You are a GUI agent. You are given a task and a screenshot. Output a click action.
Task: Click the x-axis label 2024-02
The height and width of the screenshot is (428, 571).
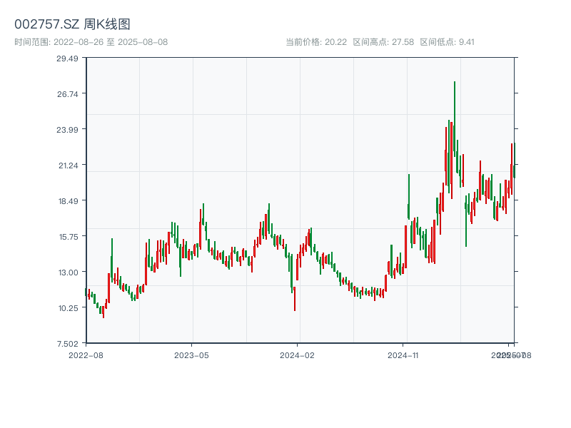point(297,355)
